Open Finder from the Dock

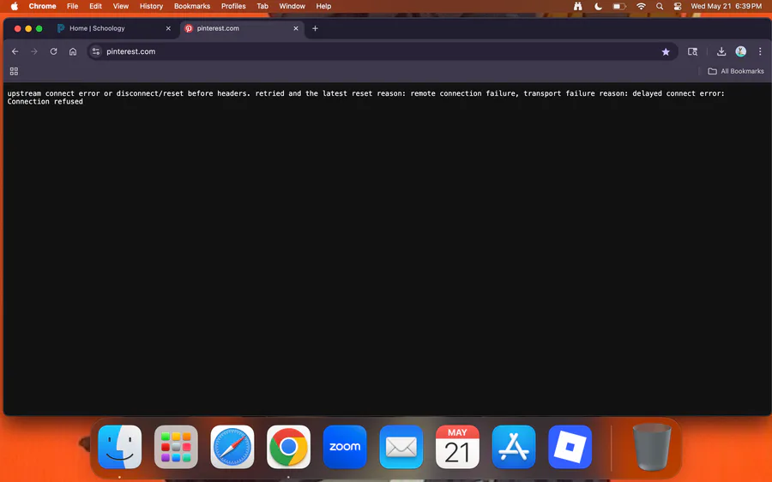tap(119, 447)
